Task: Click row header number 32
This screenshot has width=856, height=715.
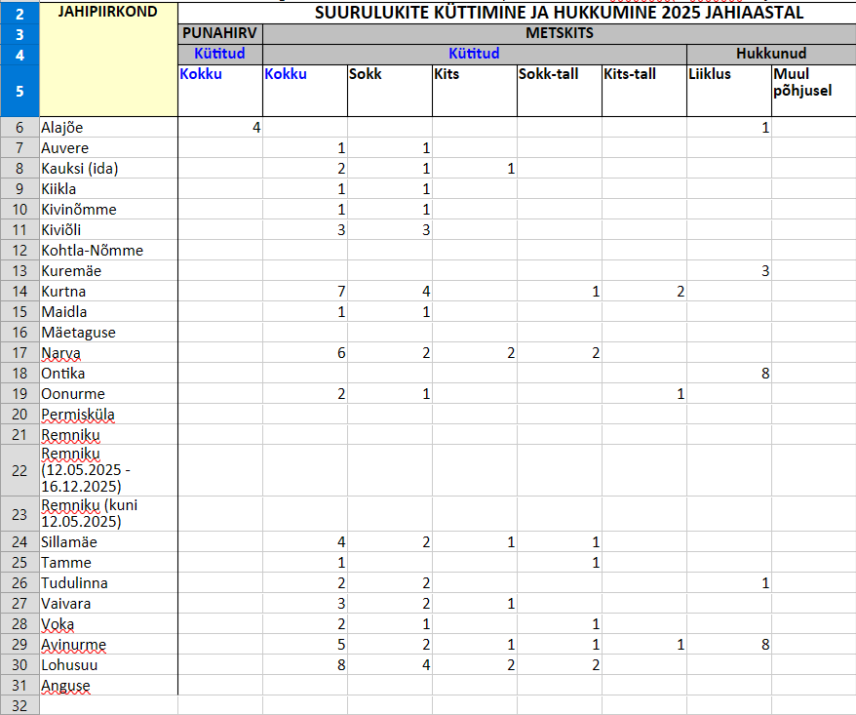Action: pos(19,705)
